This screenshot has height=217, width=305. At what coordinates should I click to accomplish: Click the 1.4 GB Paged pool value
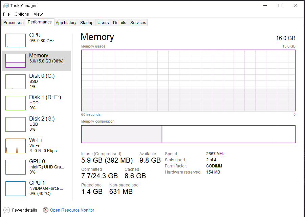92,192
